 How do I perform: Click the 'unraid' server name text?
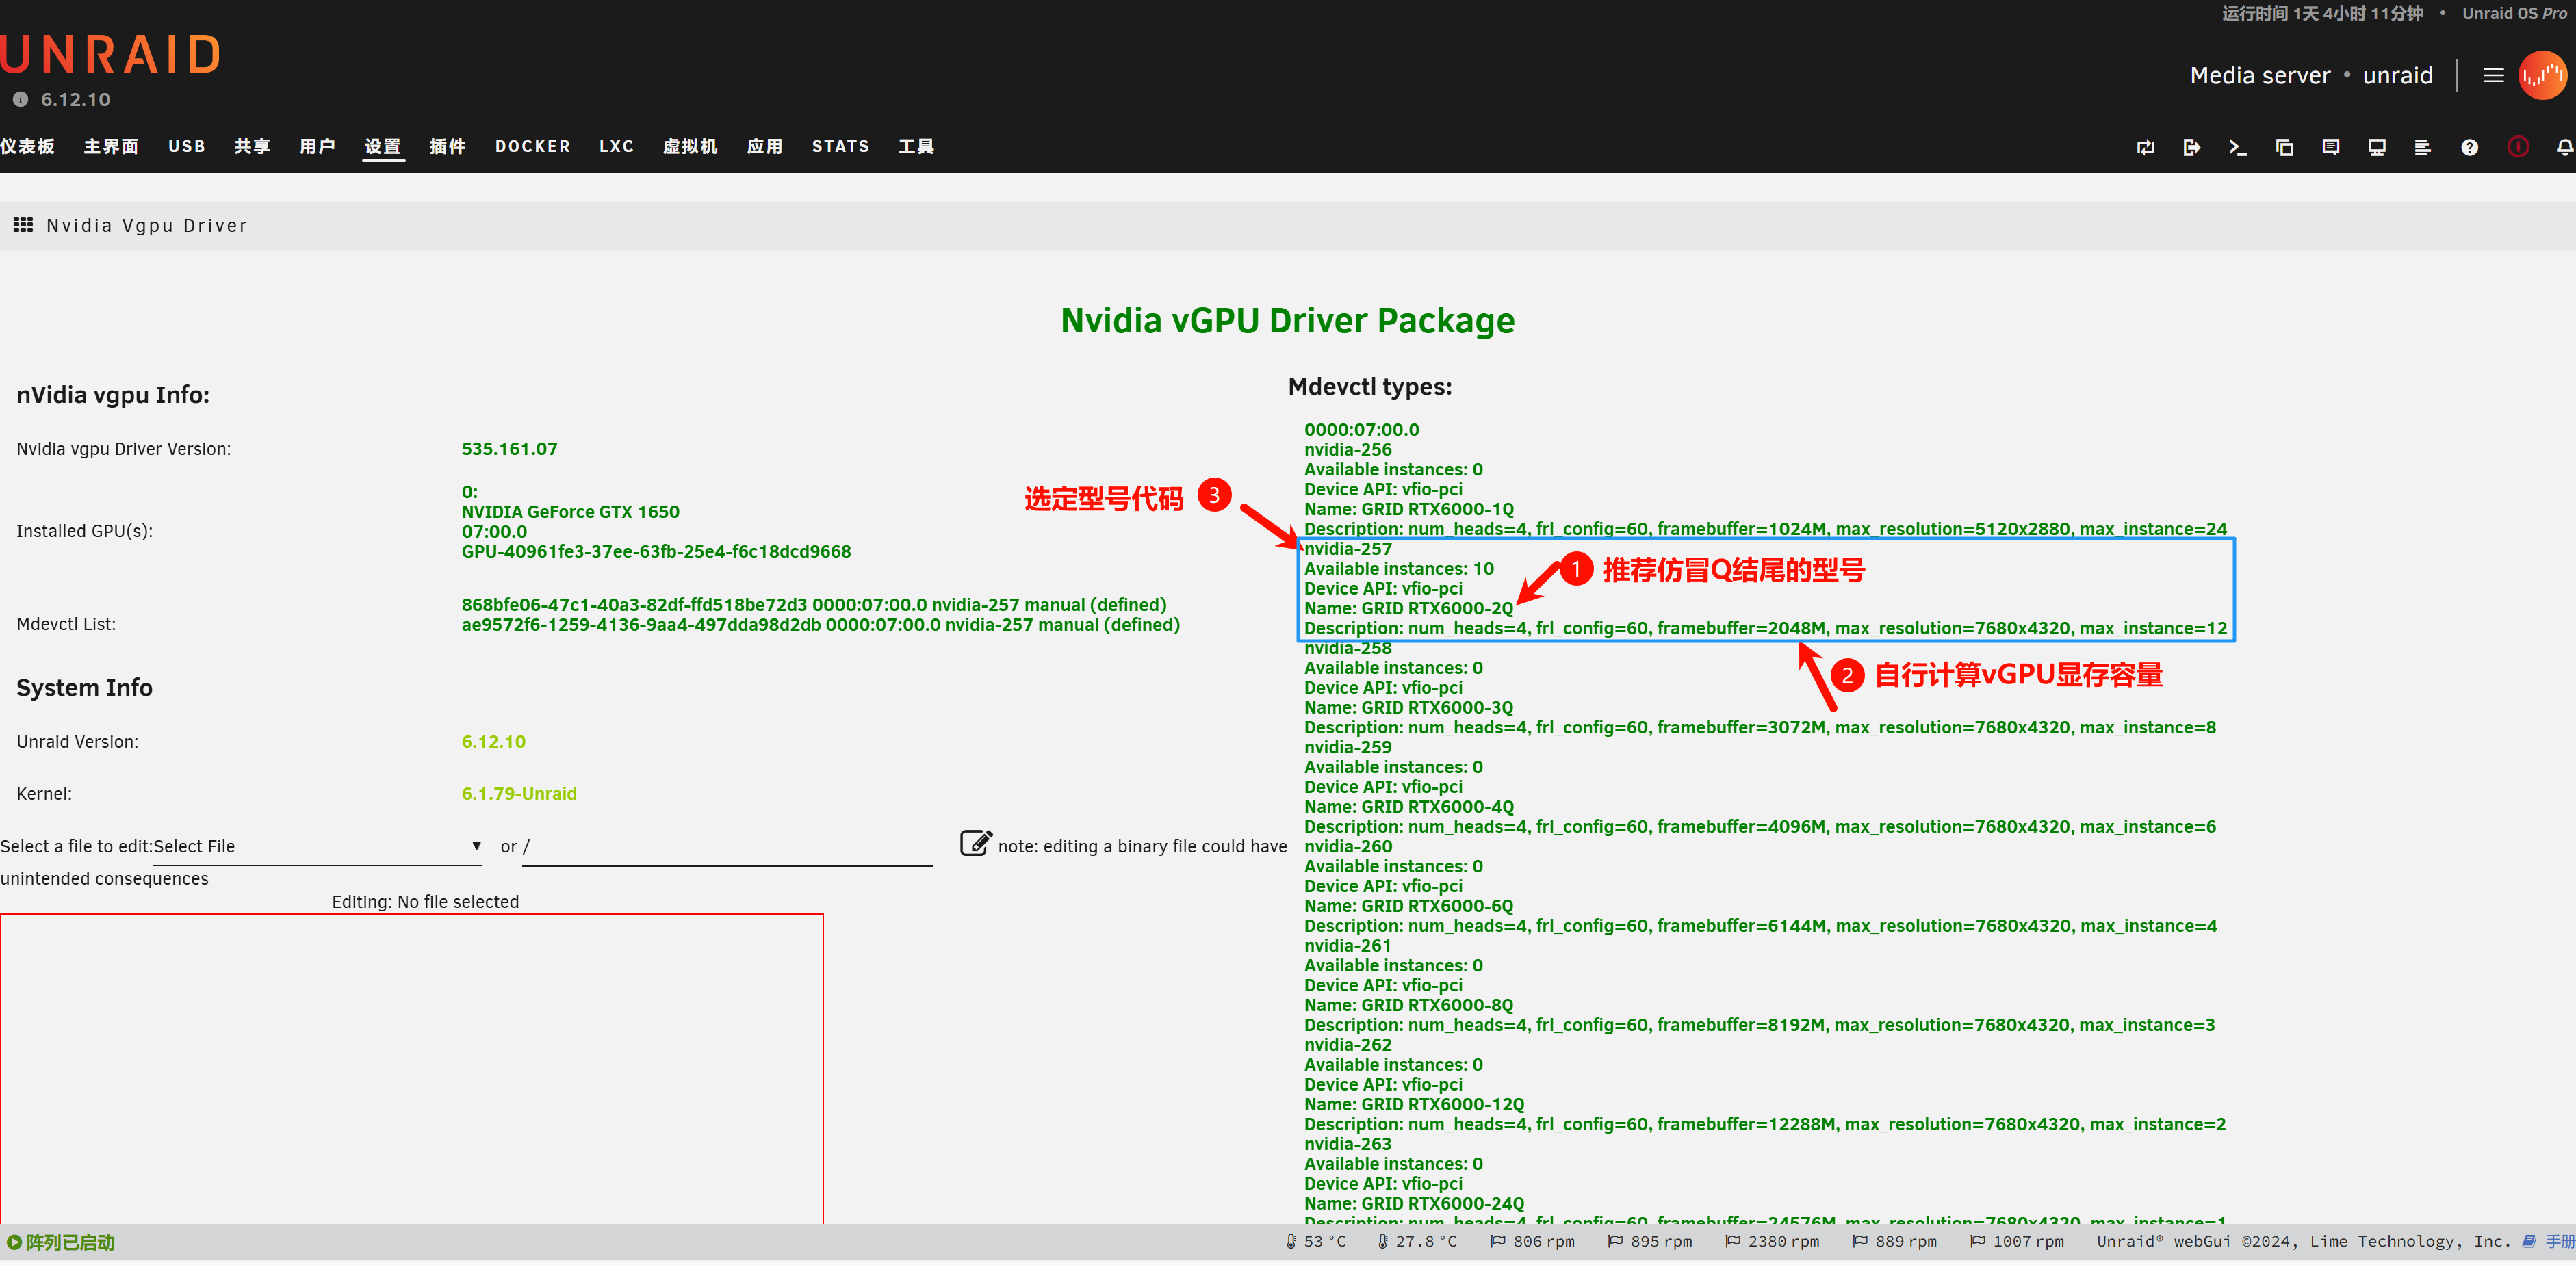(x=2397, y=76)
